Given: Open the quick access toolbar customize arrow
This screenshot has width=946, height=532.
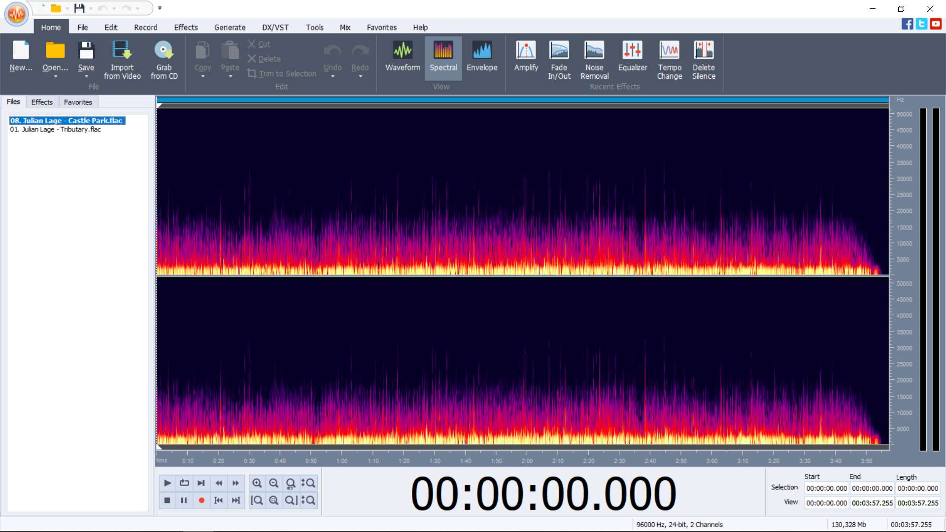Looking at the screenshot, I should (160, 8).
